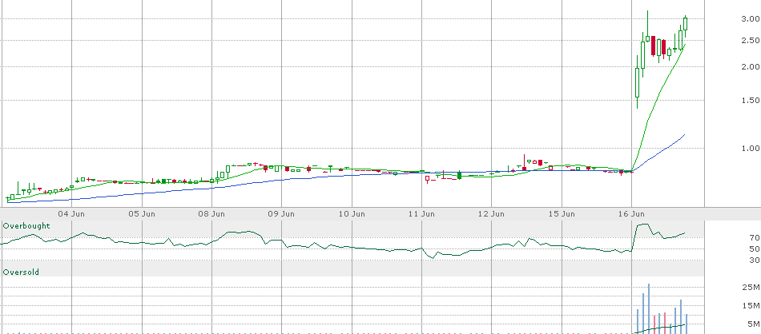Click the tallest blue volume bar
Screen dimensions: 761x334
648,308
